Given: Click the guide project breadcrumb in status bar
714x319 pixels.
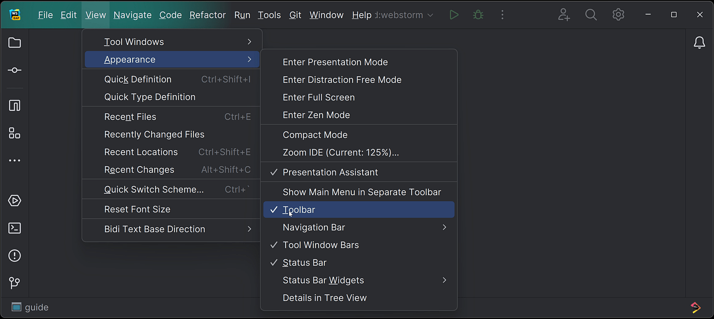Looking at the screenshot, I should tap(36, 307).
